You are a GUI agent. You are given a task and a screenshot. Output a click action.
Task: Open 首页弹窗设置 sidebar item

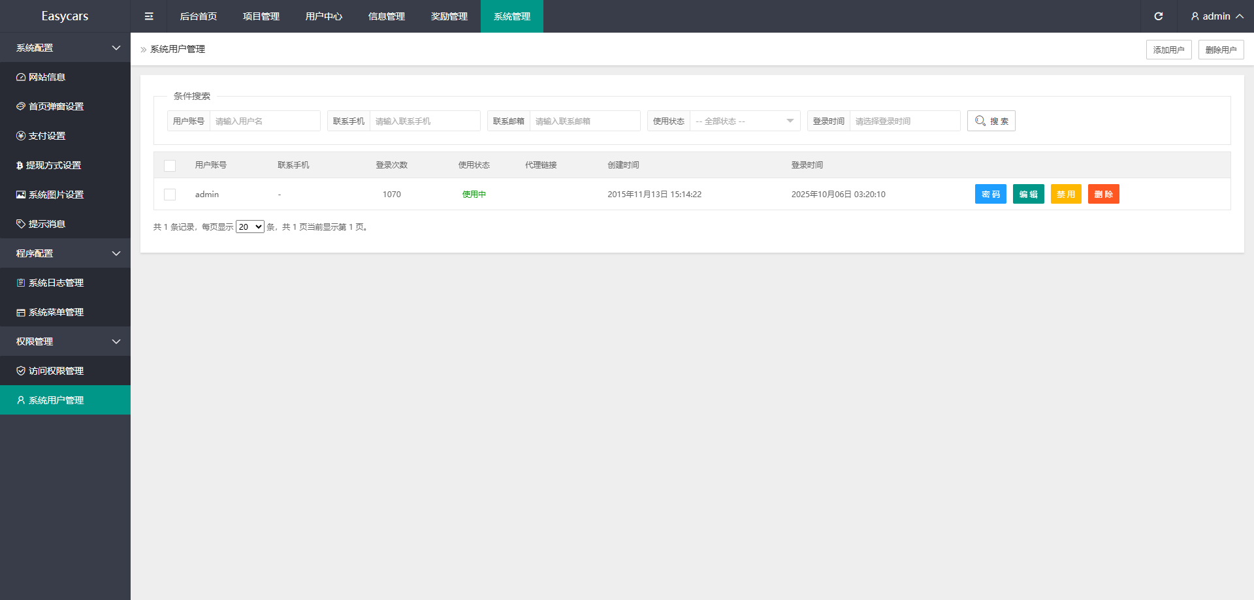click(56, 106)
